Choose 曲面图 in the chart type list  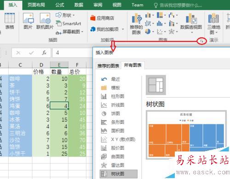(x=118, y=157)
